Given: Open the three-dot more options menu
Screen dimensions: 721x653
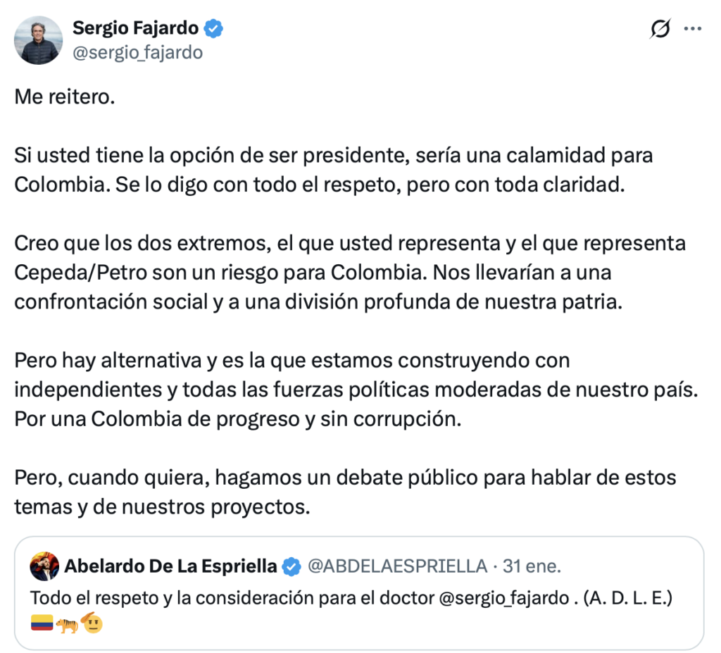Looking at the screenshot, I should [x=694, y=29].
